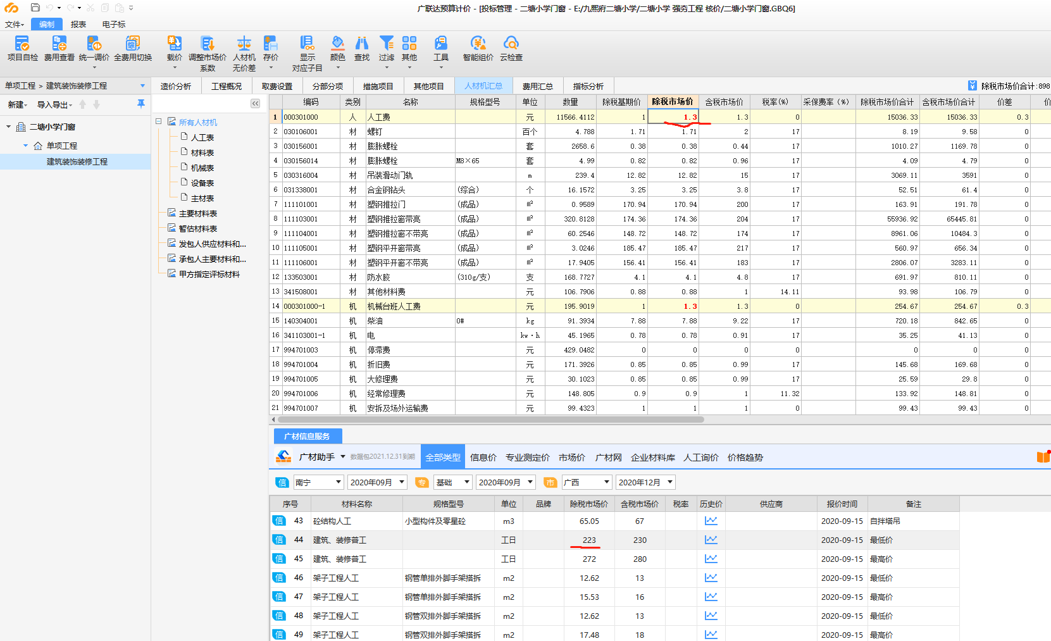Click 人材机无价差 icon

pyautogui.click(x=244, y=43)
